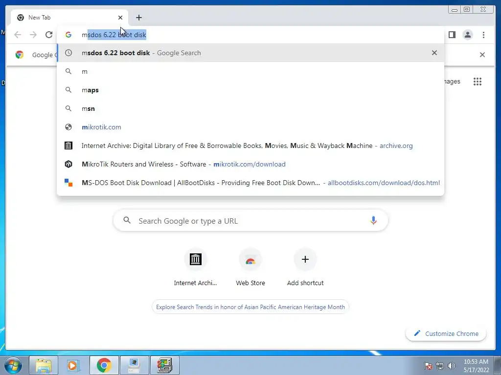The width and height of the screenshot is (501, 375).
Task: Click the floppy computer taskbar icon
Action: pyautogui.click(x=135, y=365)
